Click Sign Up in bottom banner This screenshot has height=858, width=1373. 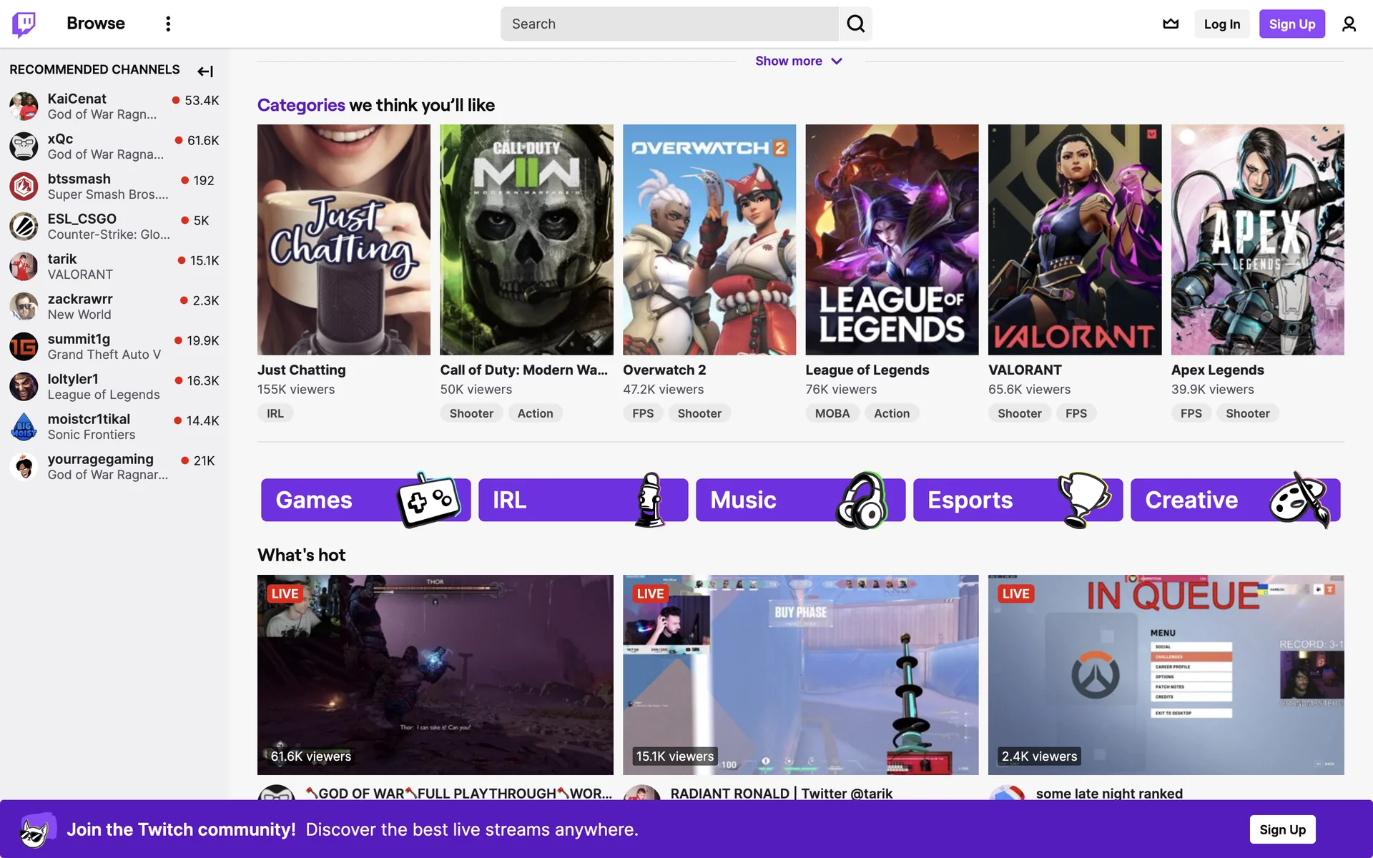tap(1282, 829)
